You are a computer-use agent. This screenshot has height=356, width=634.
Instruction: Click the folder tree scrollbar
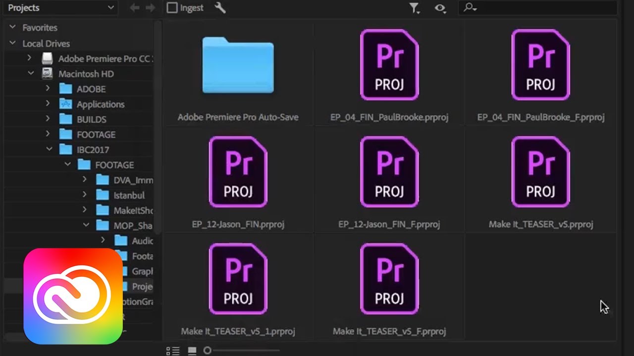click(158, 129)
